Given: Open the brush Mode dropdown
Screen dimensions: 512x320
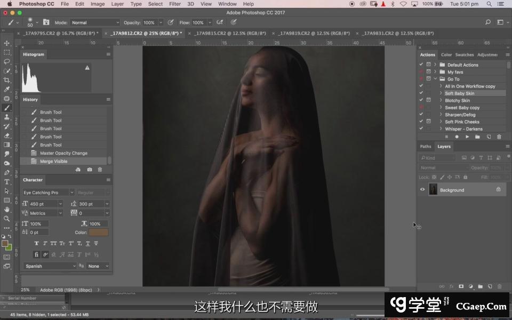Looking at the screenshot, I should pos(95,22).
